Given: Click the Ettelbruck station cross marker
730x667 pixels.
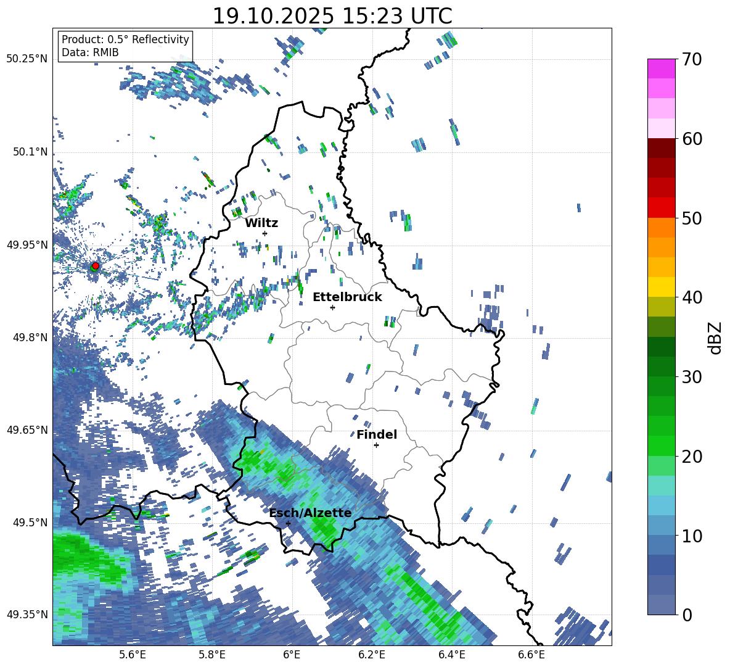Looking at the screenshot, I should coord(332,307).
